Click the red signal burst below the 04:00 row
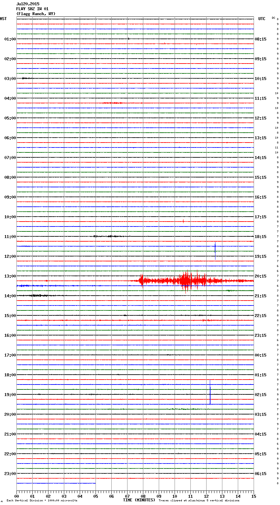This screenshot has height=505, width=280. (x=113, y=103)
